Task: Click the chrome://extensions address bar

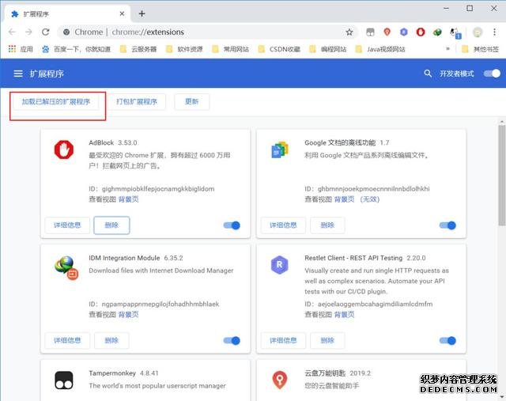Action: click(x=208, y=32)
